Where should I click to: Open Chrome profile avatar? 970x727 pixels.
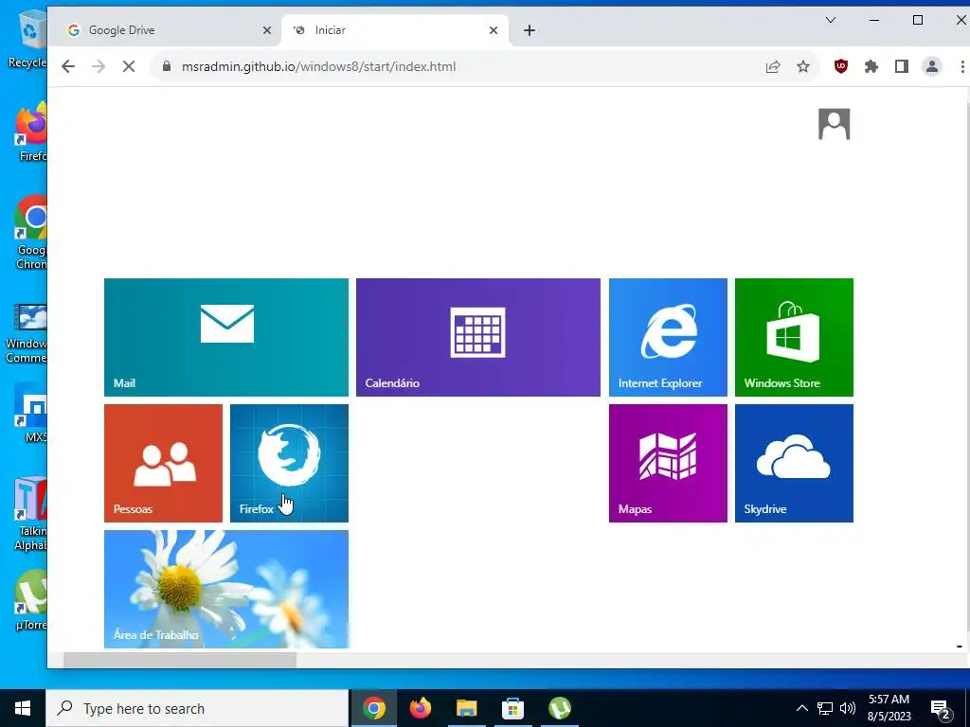(932, 66)
